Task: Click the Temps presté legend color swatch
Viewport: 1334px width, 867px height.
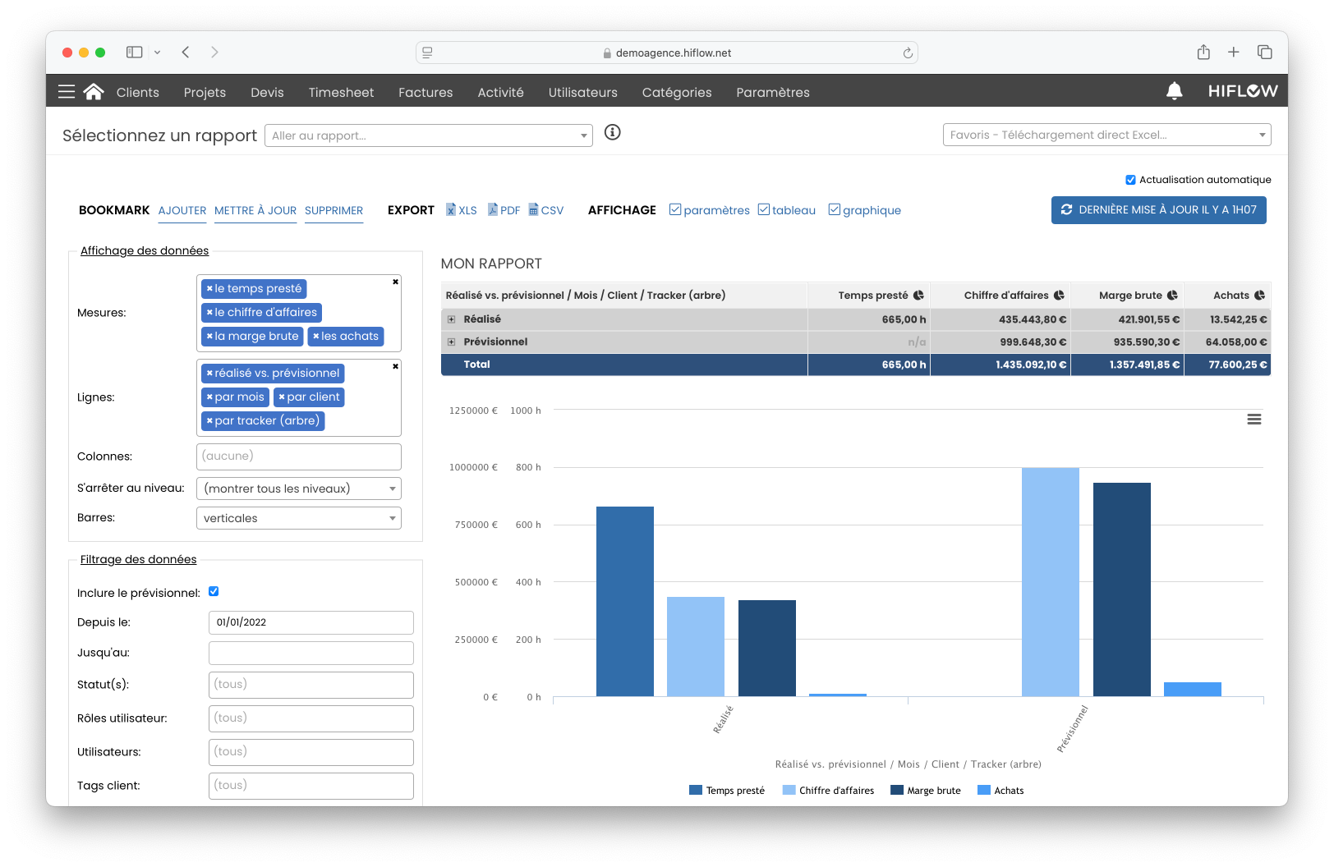Action: tap(696, 791)
